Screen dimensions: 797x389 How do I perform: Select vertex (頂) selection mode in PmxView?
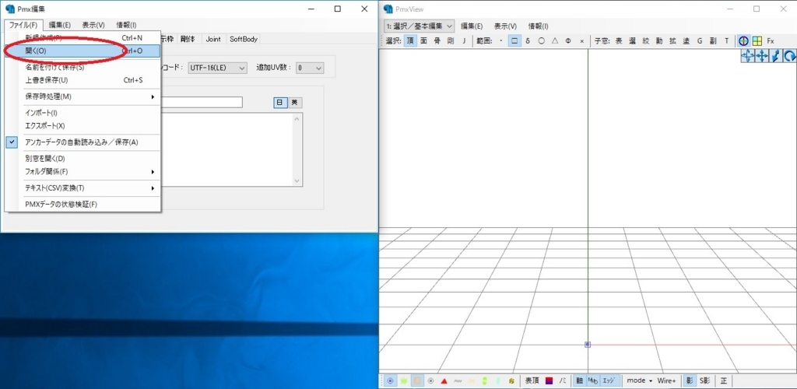(x=410, y=41)
